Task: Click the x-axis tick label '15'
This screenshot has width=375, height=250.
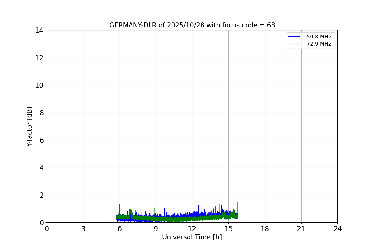Action: 228,229
